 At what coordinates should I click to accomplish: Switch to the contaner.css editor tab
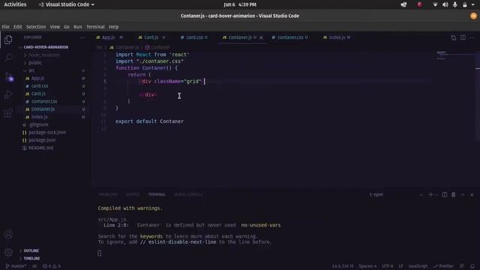290,37
